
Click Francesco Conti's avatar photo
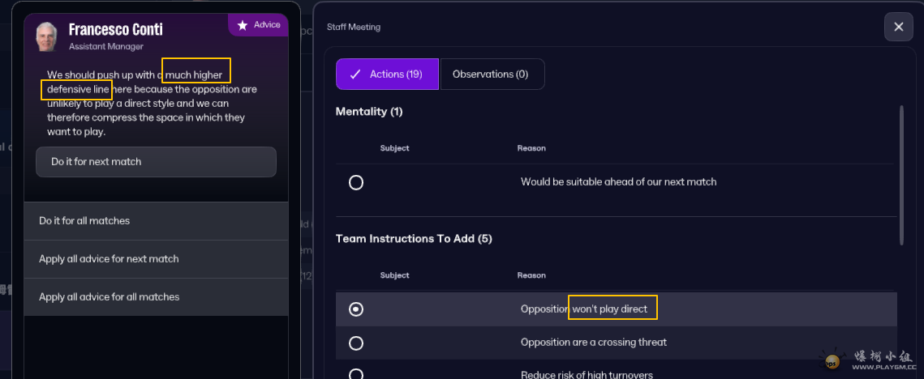click(x=47, y=36)
